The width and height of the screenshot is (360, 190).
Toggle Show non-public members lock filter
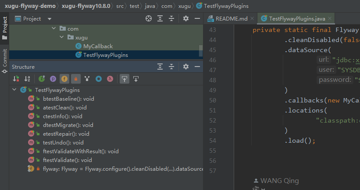coord(75,79)
